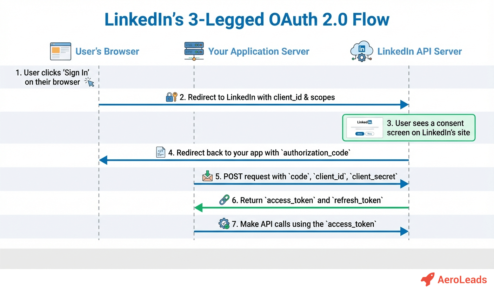This screenshot has height=290, width=494.
Task: Click the server rack icon beside Your Application Server
Action: (x=194, y=51)
